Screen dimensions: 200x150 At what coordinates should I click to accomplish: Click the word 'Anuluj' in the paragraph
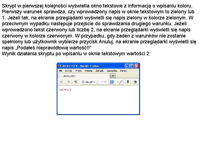pyautogui.click(x=106, y=42)
